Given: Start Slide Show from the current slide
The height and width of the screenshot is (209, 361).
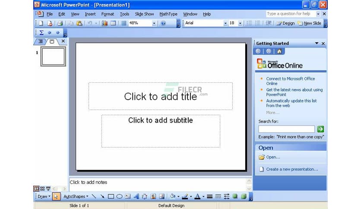Looking at the screenshot, I should (48, 189).
